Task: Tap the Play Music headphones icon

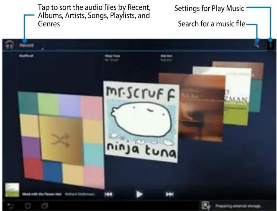Action: point(9,45)
